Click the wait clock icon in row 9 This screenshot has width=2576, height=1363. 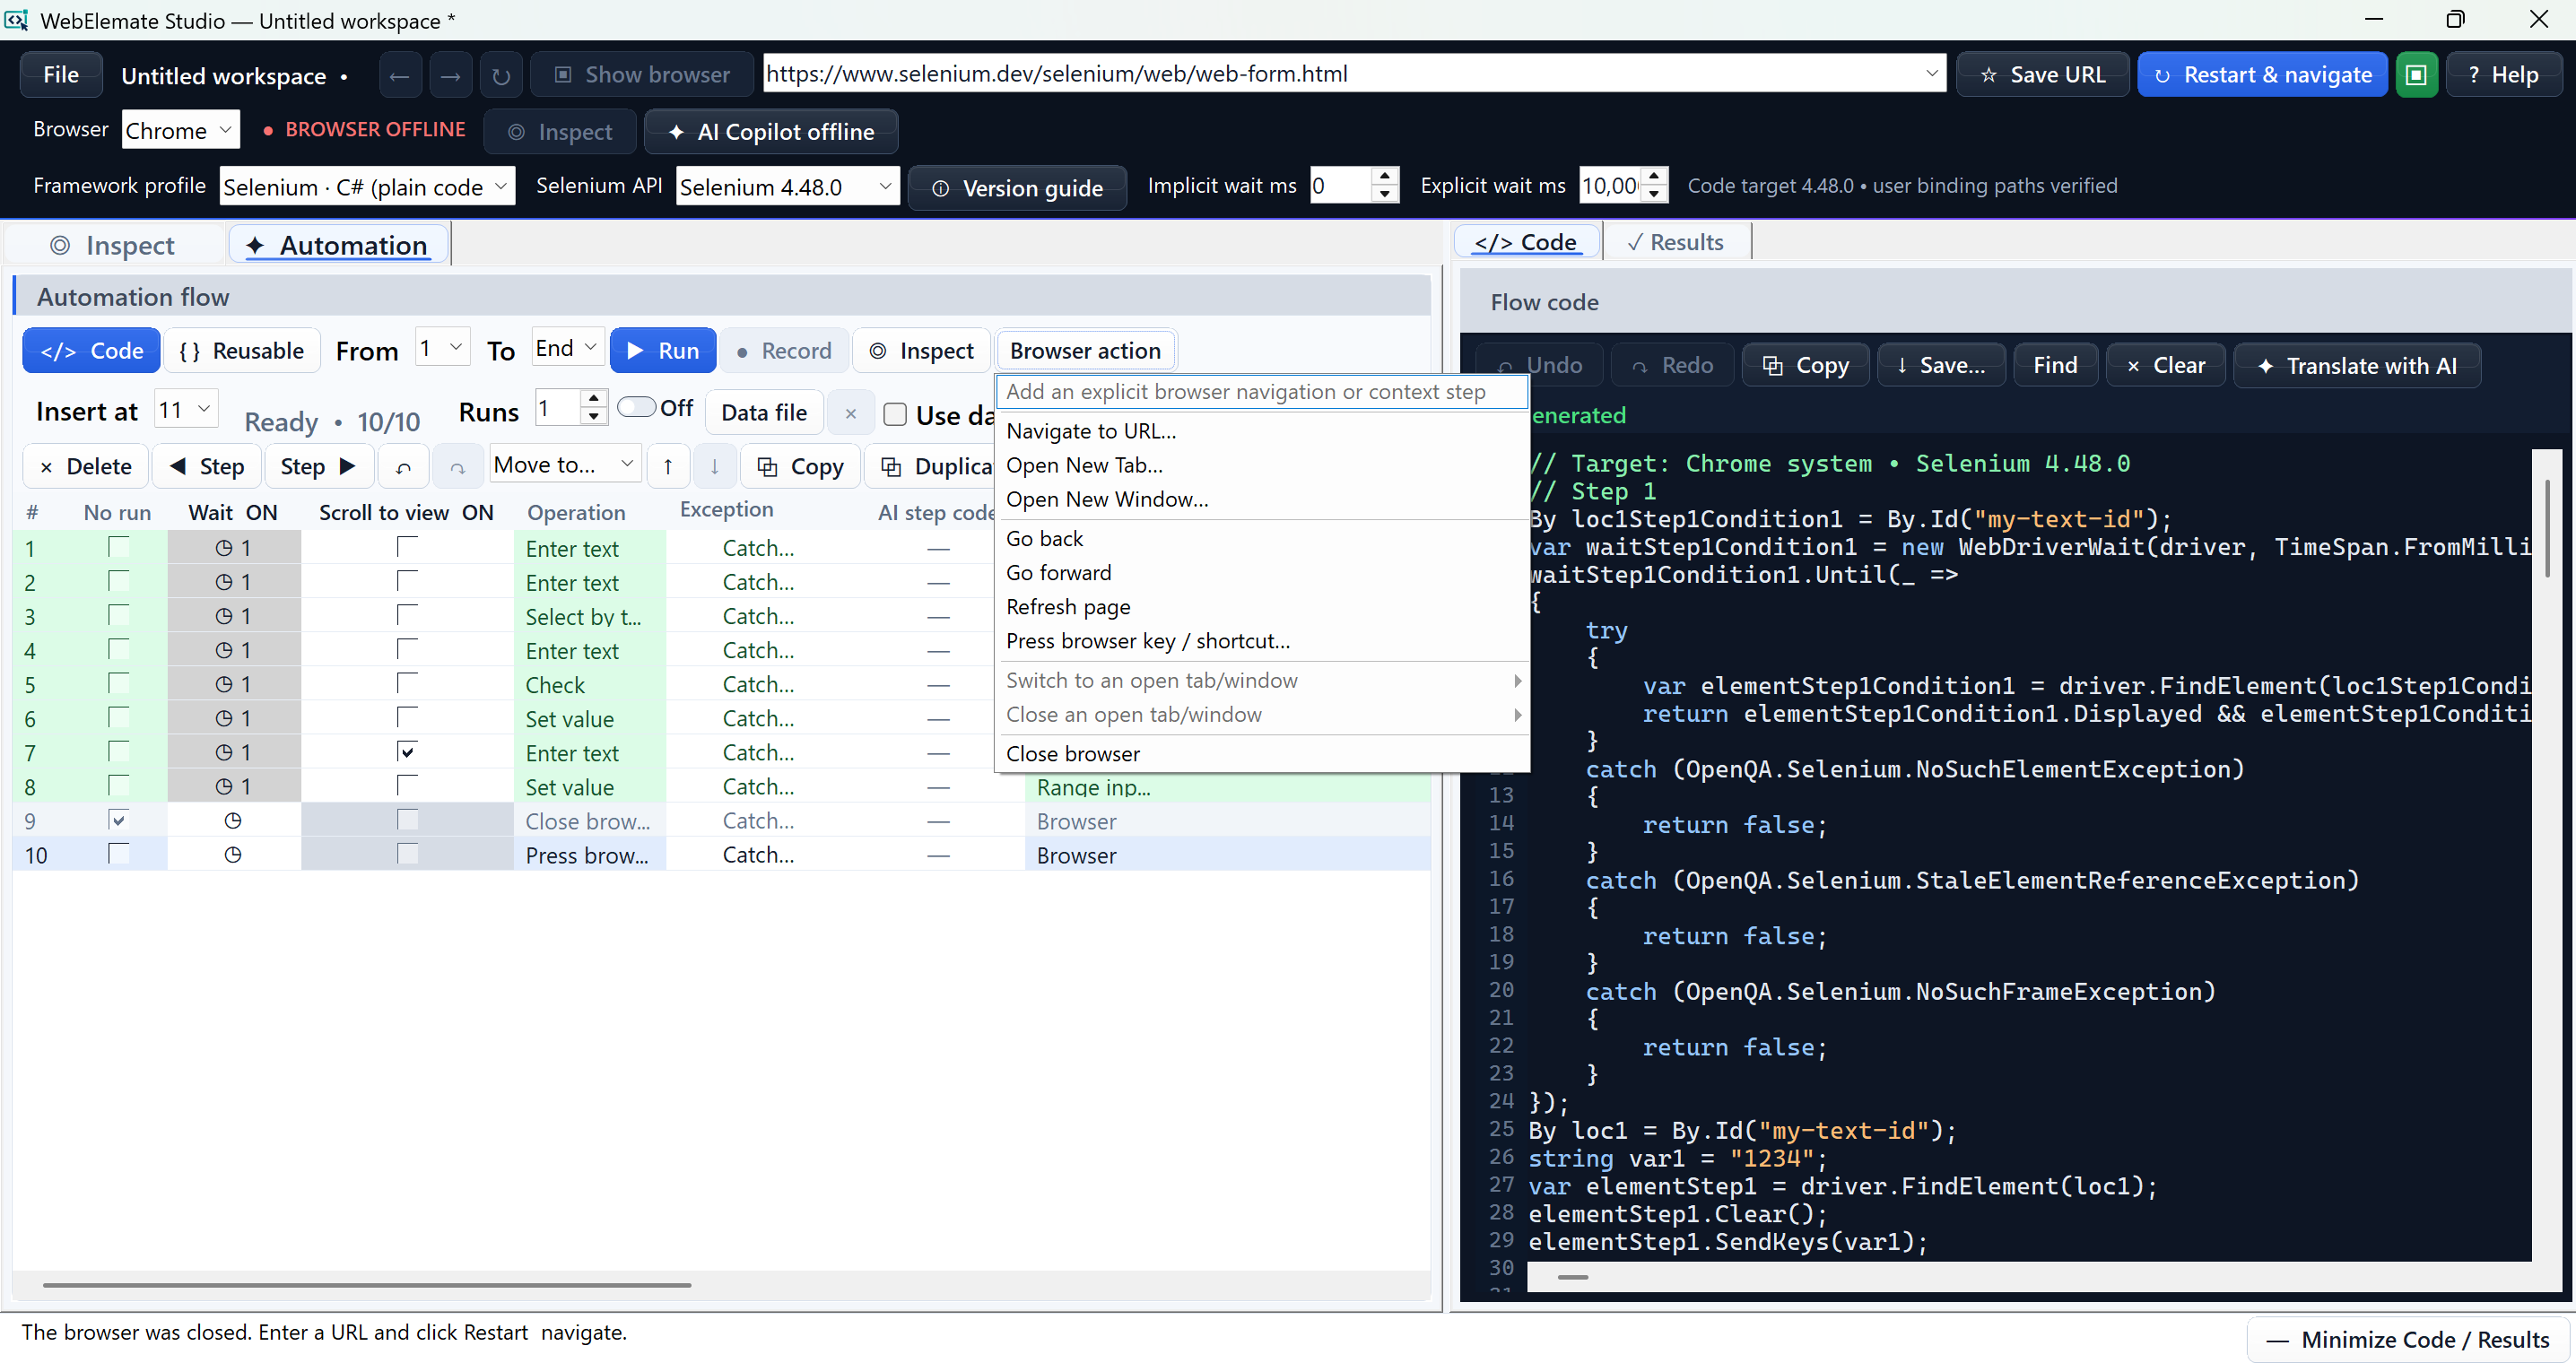[x=233, y=821]
